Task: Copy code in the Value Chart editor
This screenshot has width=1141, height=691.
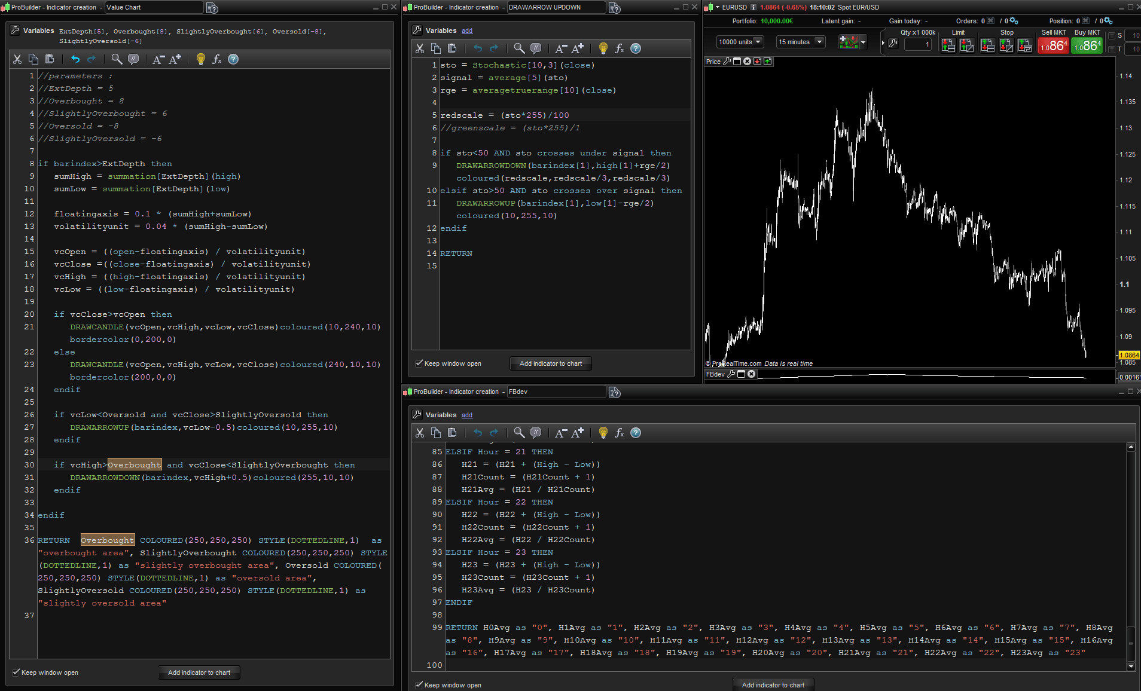Action: coord(33,59)
